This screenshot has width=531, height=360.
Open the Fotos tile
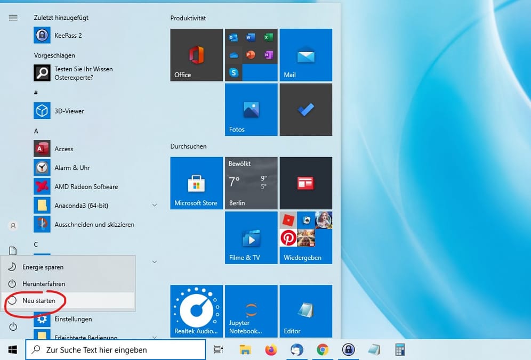tap(251, 110)
